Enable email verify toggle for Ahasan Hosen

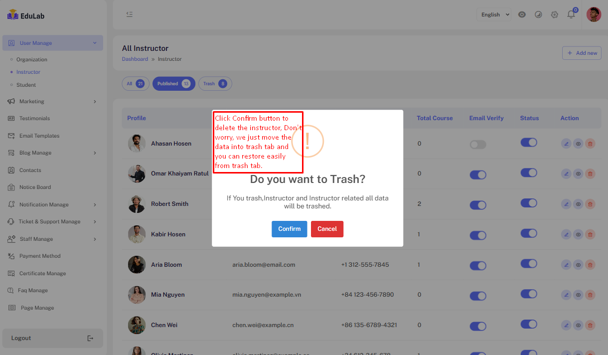click(x=478, y=145)
